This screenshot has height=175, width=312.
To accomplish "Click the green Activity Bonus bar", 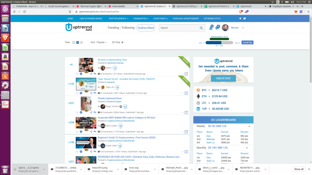I will point(219,39).
